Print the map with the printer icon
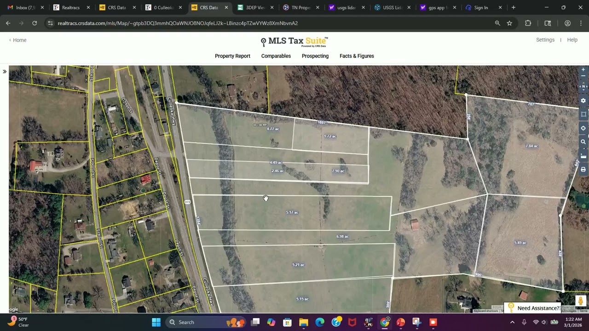The width and height of the screenshot is (589, 331). 583,170
